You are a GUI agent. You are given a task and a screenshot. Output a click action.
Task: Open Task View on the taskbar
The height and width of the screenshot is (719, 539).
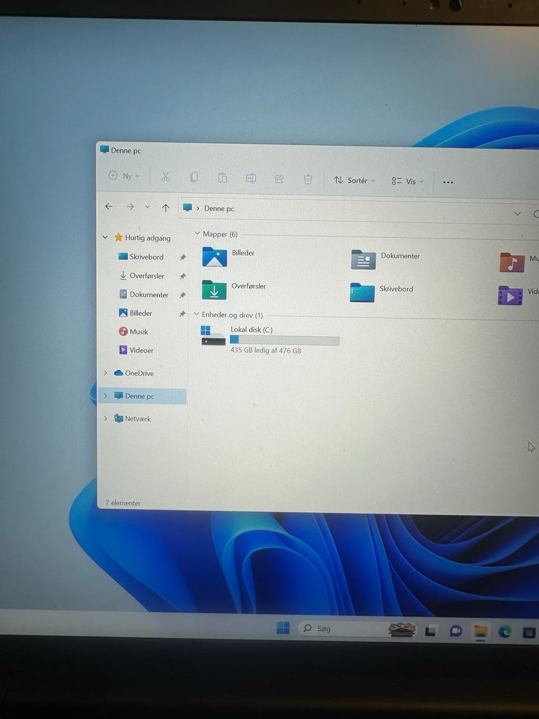click(x=431, y=631)
